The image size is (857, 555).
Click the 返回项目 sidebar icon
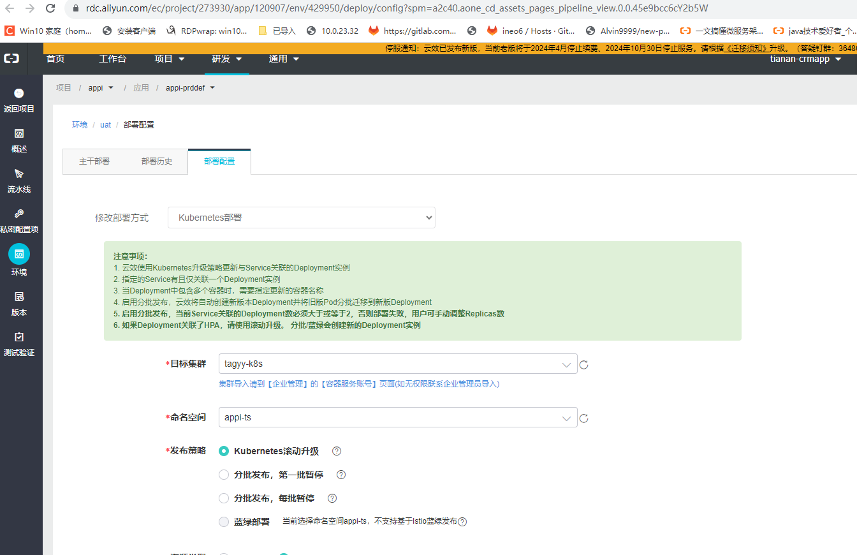point(19,93)
